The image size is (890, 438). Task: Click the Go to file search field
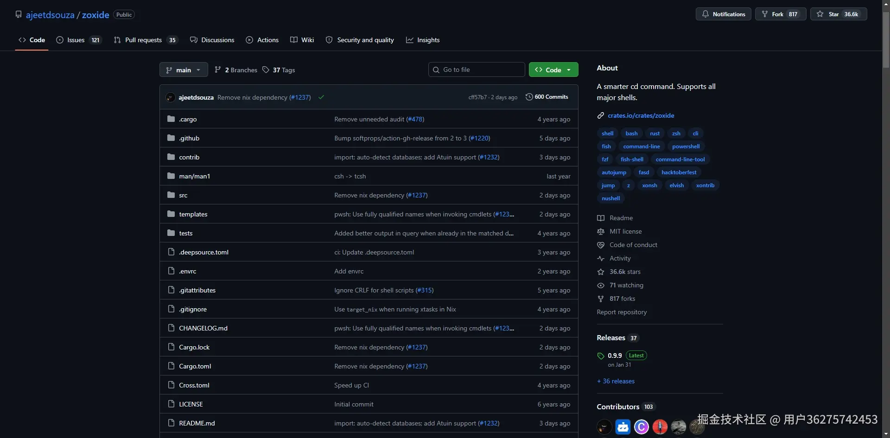point(477,70)
